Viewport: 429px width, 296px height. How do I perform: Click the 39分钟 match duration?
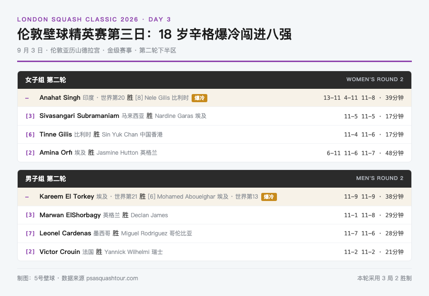click(394, 98)
